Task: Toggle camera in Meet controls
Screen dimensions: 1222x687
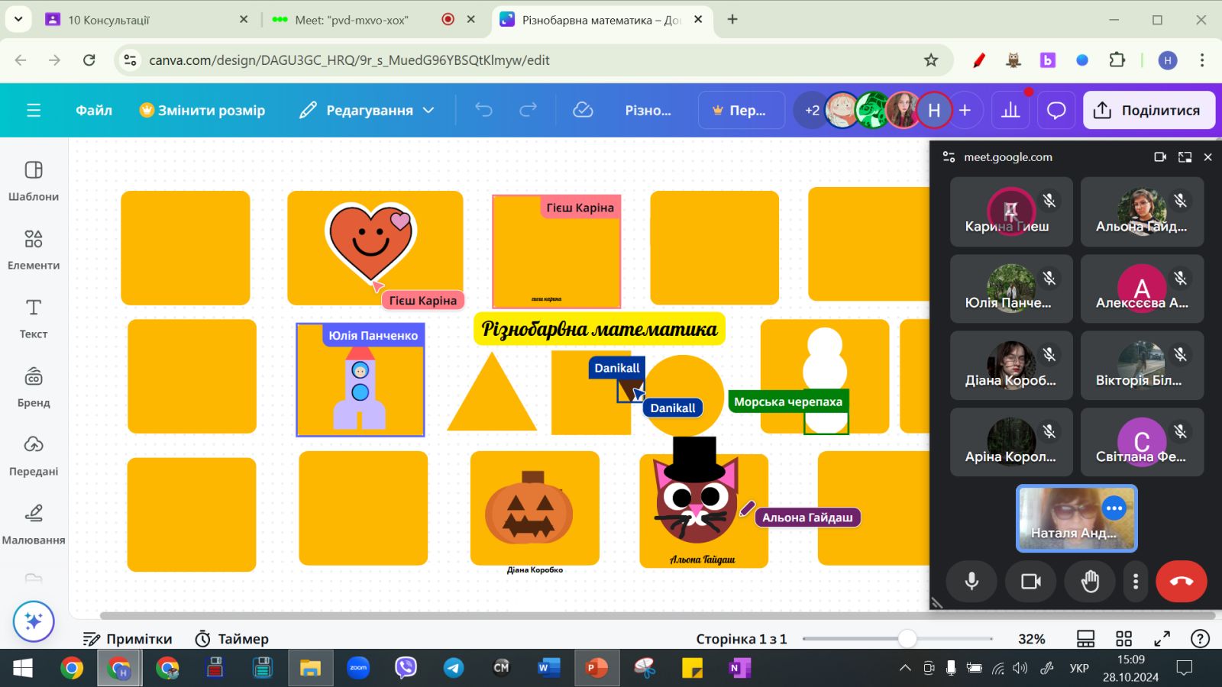Action: tap(1031, 582)
